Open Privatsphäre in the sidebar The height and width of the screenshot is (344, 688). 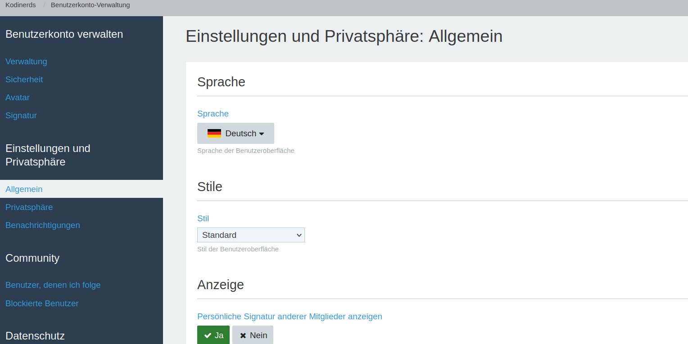coord(29,207)
